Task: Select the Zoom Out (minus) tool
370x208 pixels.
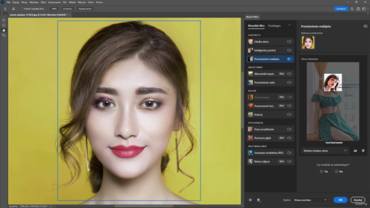Action: point(3,25)
